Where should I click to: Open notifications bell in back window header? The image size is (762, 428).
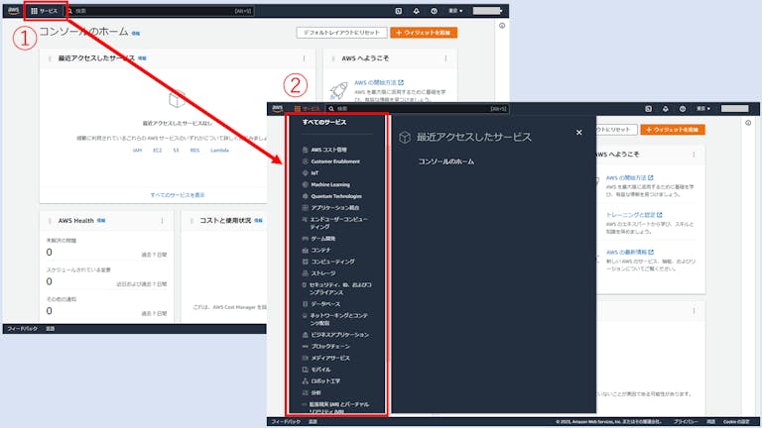(x=417, y=11)
